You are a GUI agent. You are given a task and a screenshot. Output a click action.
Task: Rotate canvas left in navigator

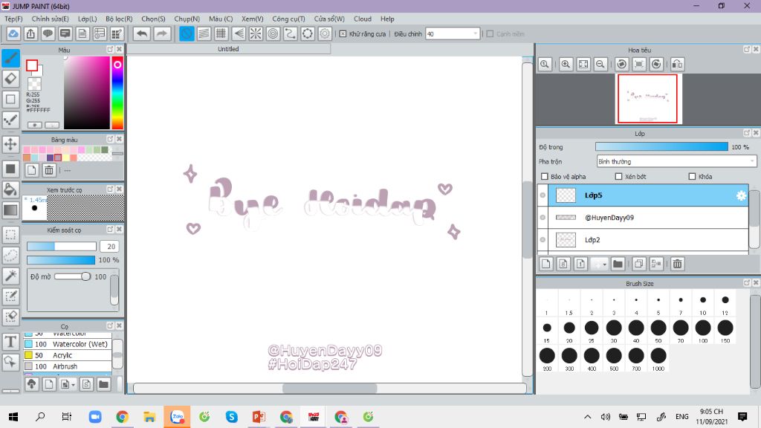coord(622,64)
